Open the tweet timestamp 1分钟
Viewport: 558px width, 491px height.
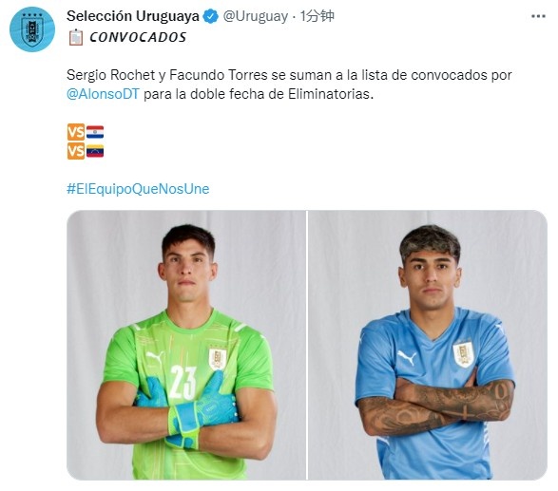[317, 16]
